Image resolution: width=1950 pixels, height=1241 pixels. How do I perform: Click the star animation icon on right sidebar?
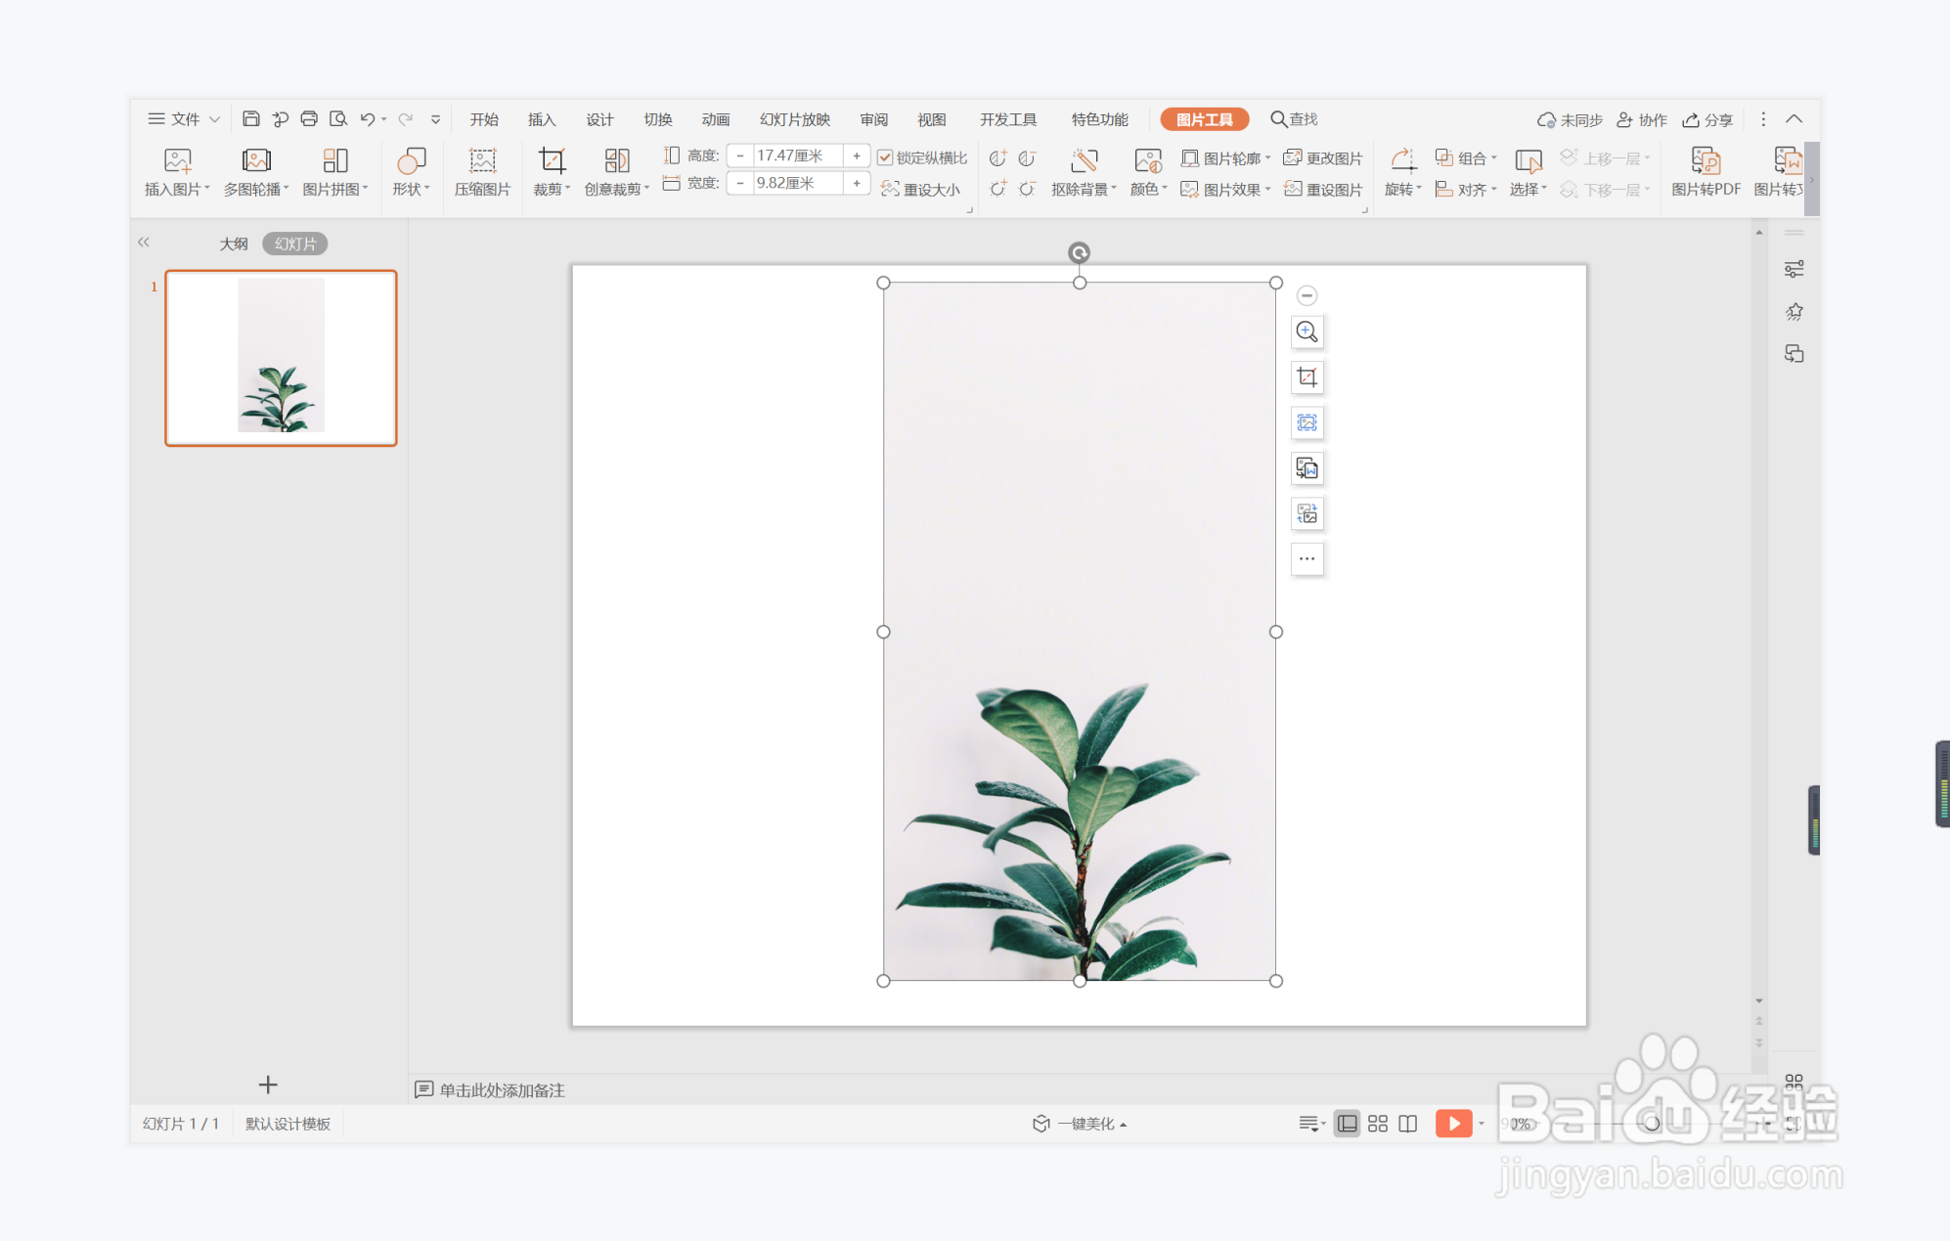coord(1794,312)
